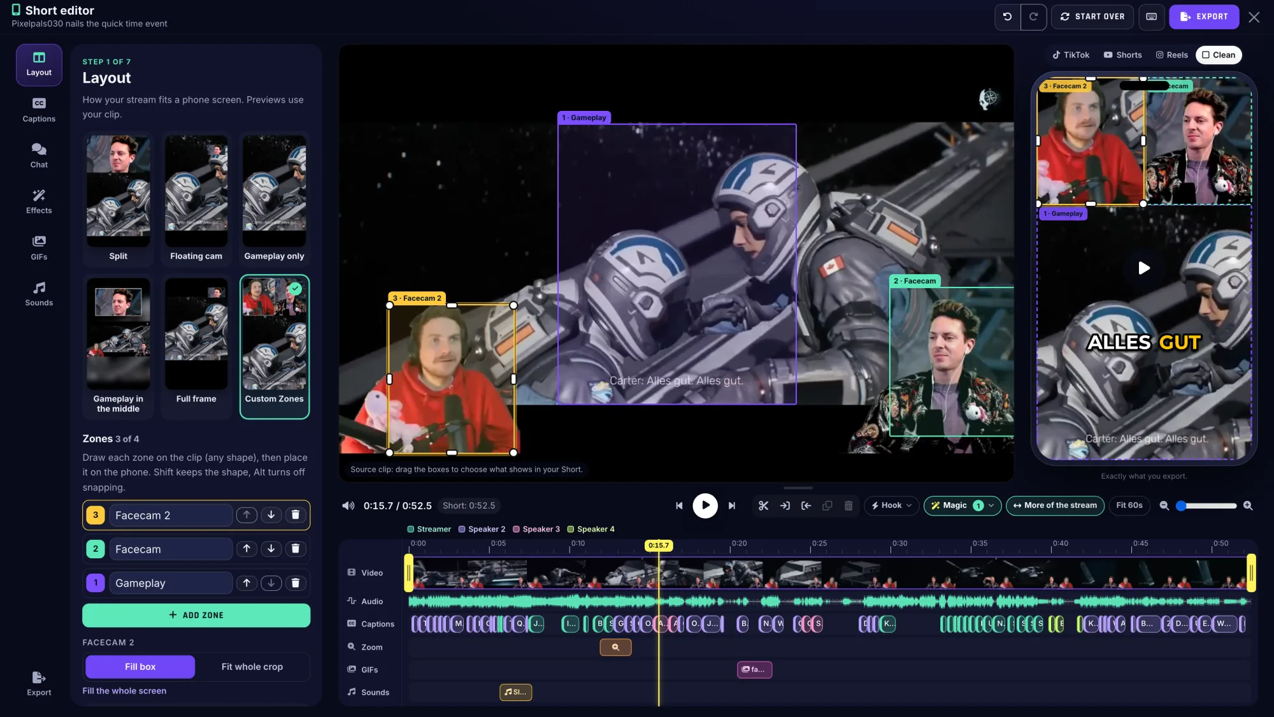Select Fit whole crop mode
Image resolution: width=1274 pixels, height=717 pixels.
coord(252,667)
